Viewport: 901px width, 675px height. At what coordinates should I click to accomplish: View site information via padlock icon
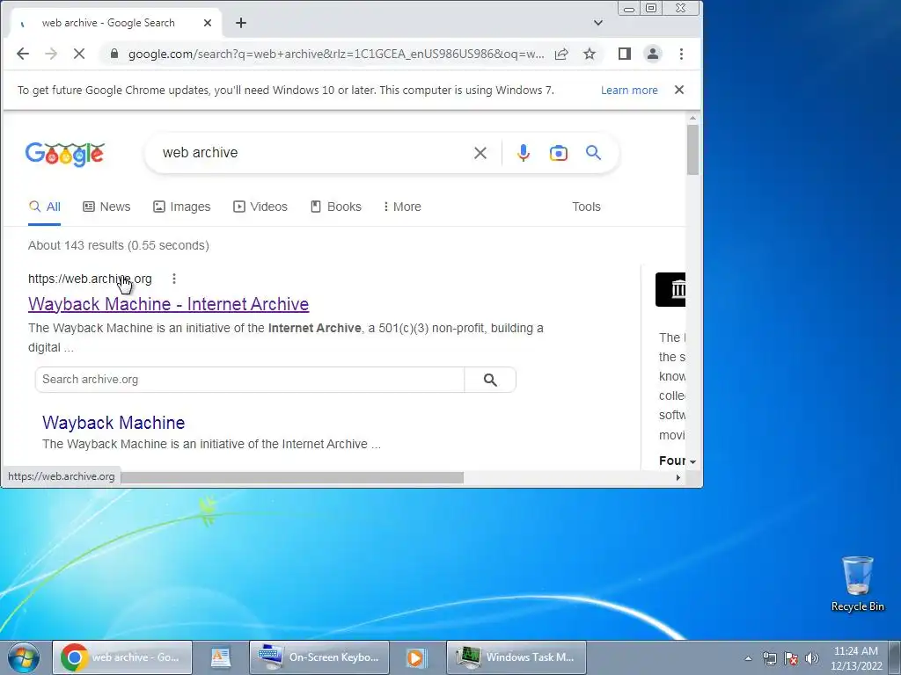click(x=114, y=54)
